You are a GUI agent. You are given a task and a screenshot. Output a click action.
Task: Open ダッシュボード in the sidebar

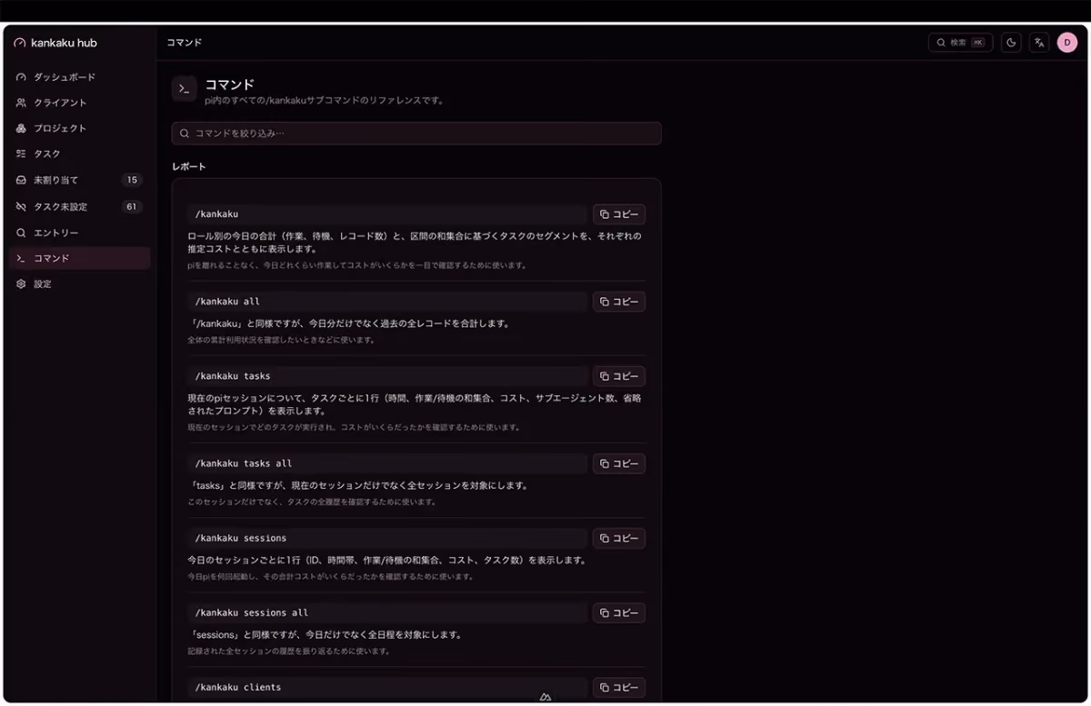[80, 77]
